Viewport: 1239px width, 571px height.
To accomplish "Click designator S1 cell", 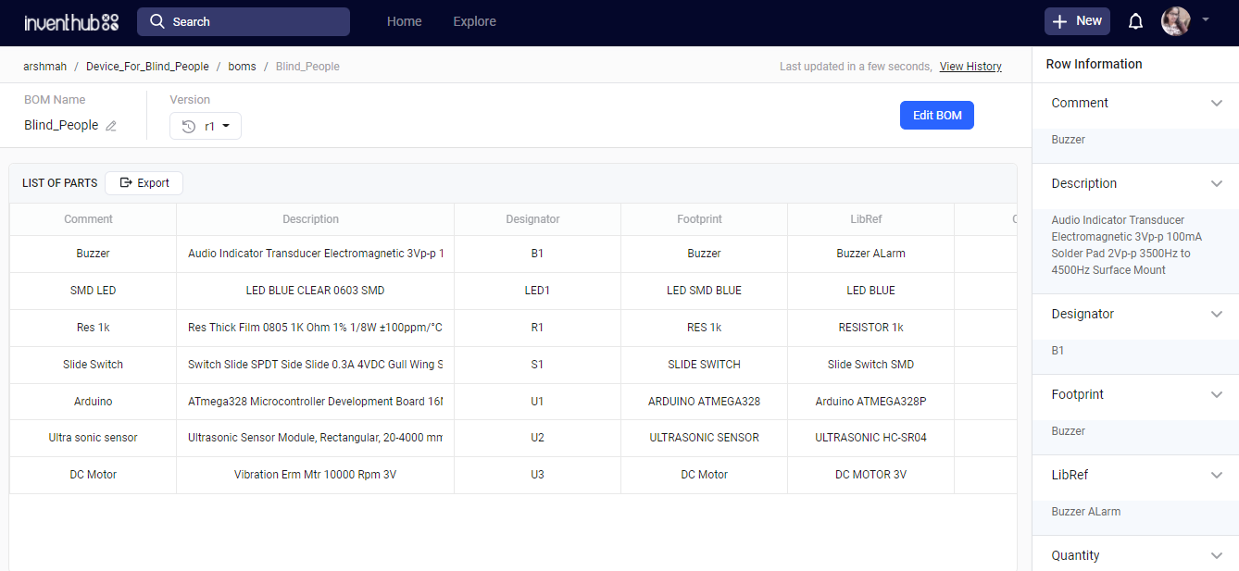I will pos(537,365).
